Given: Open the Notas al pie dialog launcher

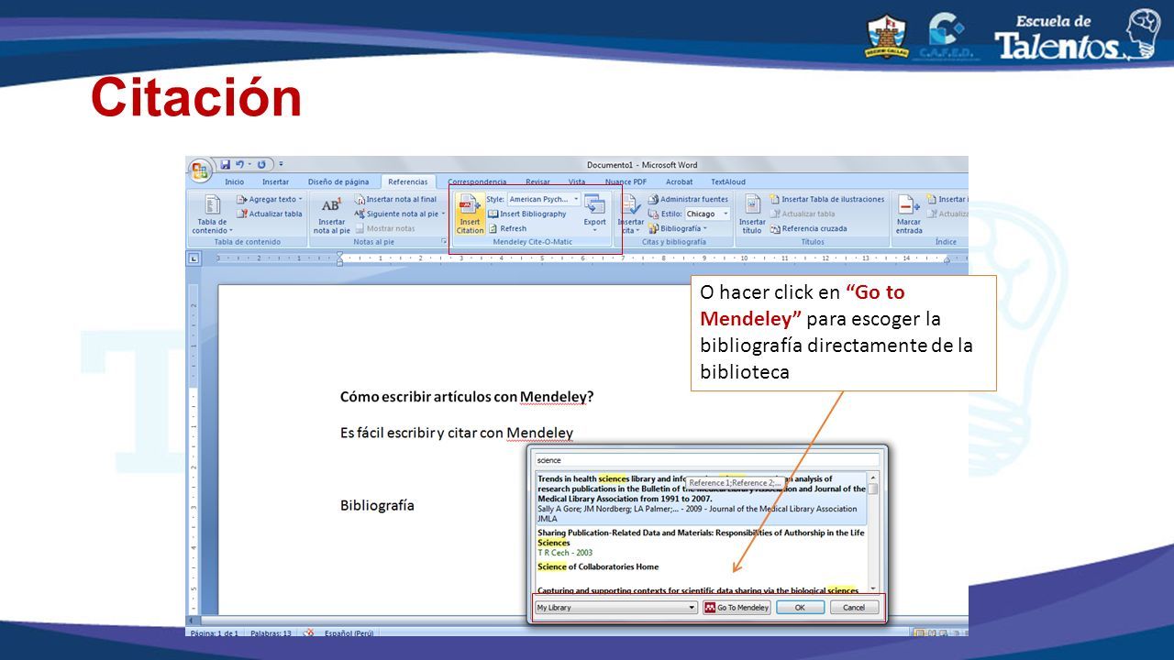Looking at the screenshot, I should click(444, 242).
